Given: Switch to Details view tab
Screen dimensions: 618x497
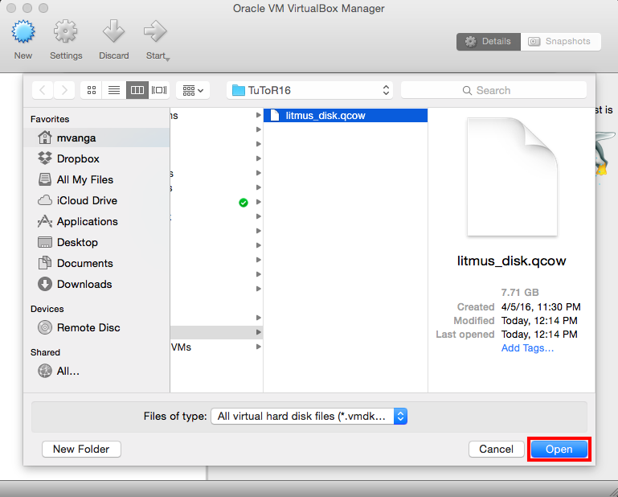Looking at the screenshot, I should pyautogui.click(x=489, y=42).
